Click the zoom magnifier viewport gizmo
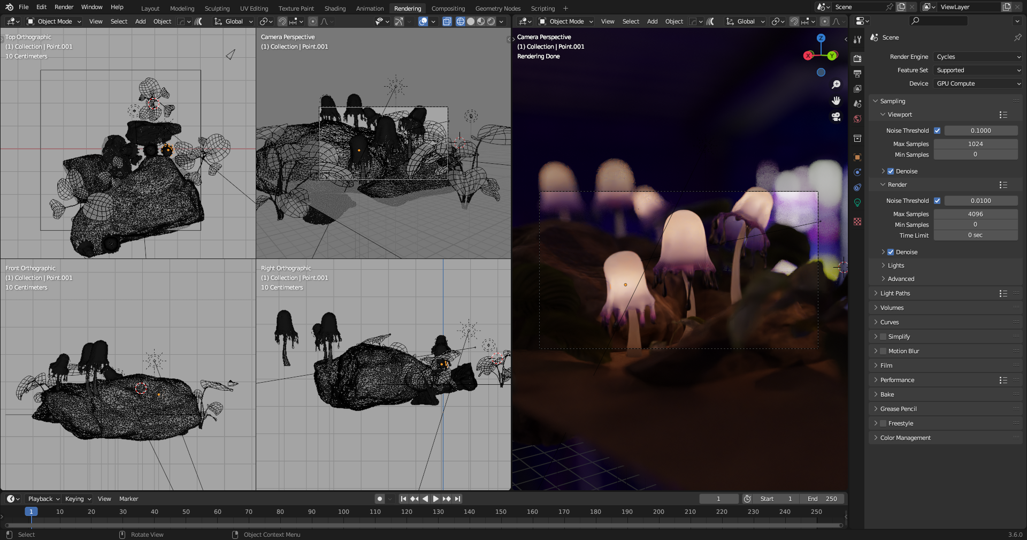 coord(836,85)
